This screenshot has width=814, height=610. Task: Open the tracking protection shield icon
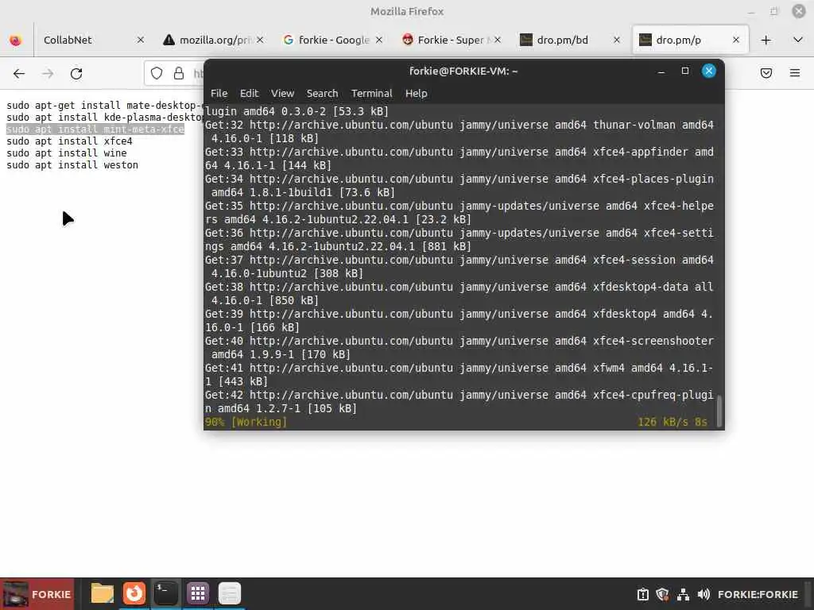[157, 73]
